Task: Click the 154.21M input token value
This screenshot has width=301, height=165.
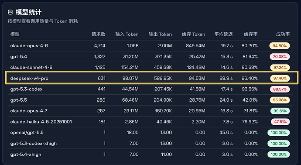Action: pos(130,67)
